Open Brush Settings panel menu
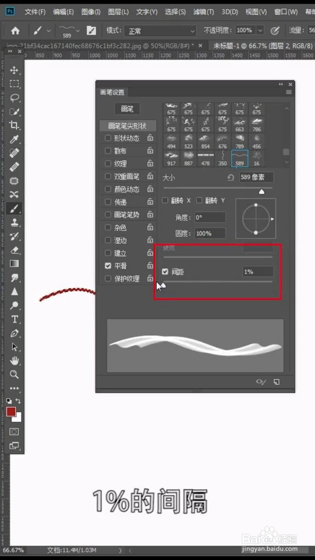Screen dimensions: 315x560 pos(289,92)
